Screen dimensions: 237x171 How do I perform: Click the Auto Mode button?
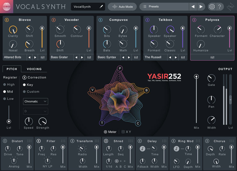click(x=122, y=6)
